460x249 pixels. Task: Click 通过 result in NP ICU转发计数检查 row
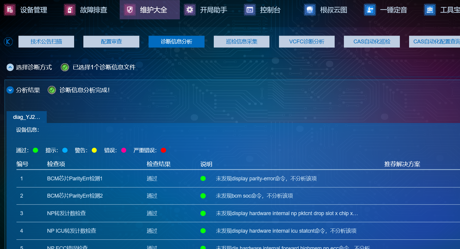pos(152,231)
